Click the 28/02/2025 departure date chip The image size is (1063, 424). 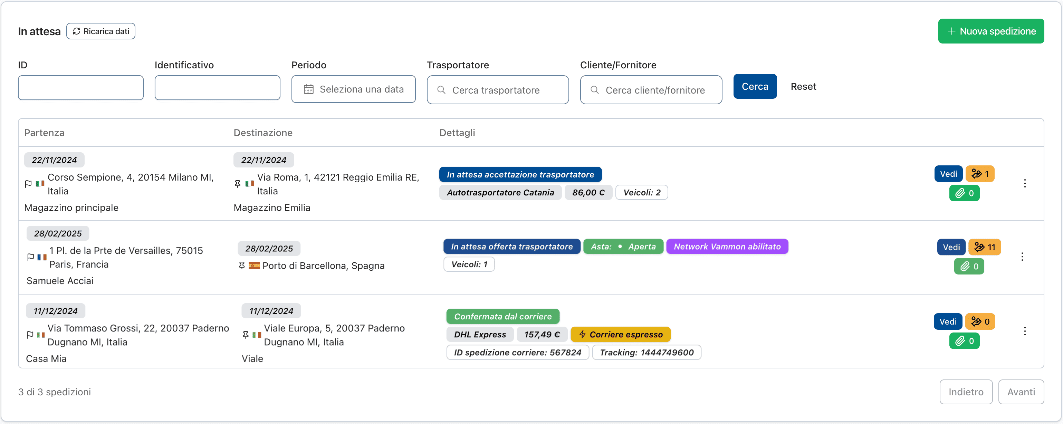[58, 233]
